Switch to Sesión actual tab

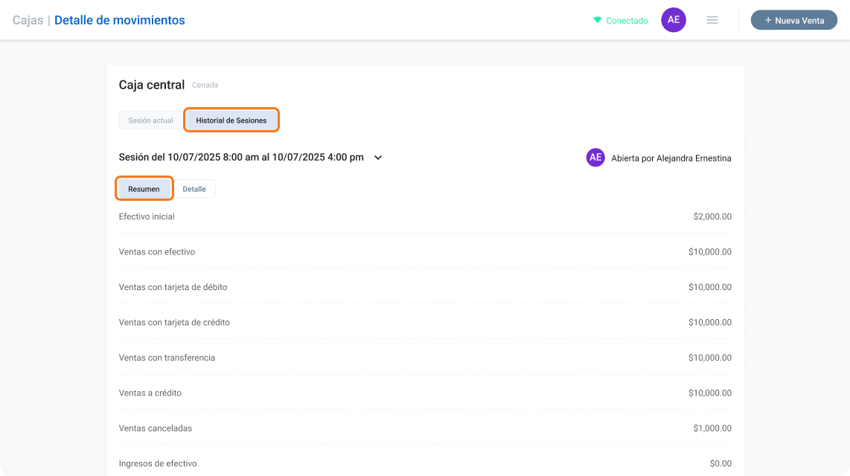pyautogui.click(x=150, y=120)
